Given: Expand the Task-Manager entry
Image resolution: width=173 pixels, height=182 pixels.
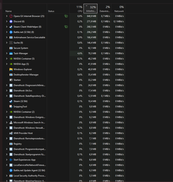Looking at the screenshot, I should (x=7, y=53).
